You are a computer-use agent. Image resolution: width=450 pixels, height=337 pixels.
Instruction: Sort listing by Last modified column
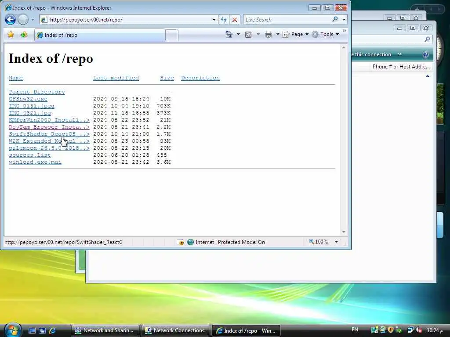click(x=116, y=78)
